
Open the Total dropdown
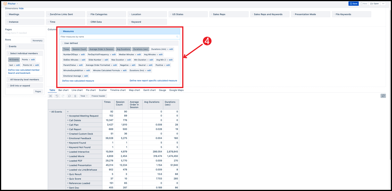pos(84,96)
